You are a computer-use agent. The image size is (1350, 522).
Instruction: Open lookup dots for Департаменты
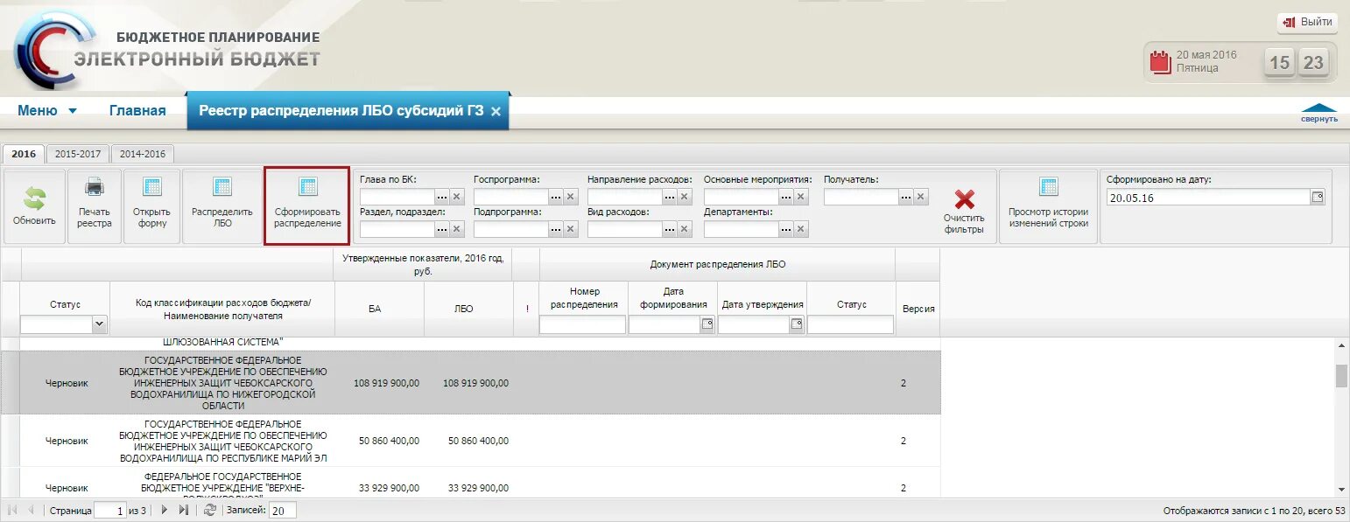[x=786, y=229]
